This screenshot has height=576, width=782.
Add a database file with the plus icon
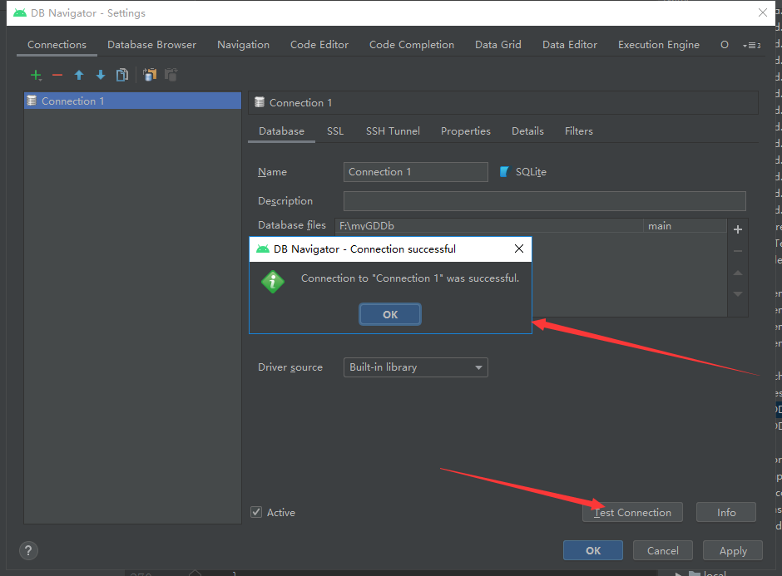[x=737, y=229]
